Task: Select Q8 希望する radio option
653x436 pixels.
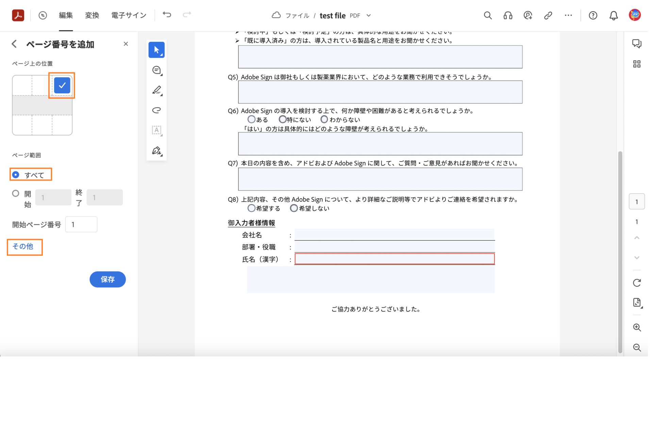Action: click(x=251, y=208)
